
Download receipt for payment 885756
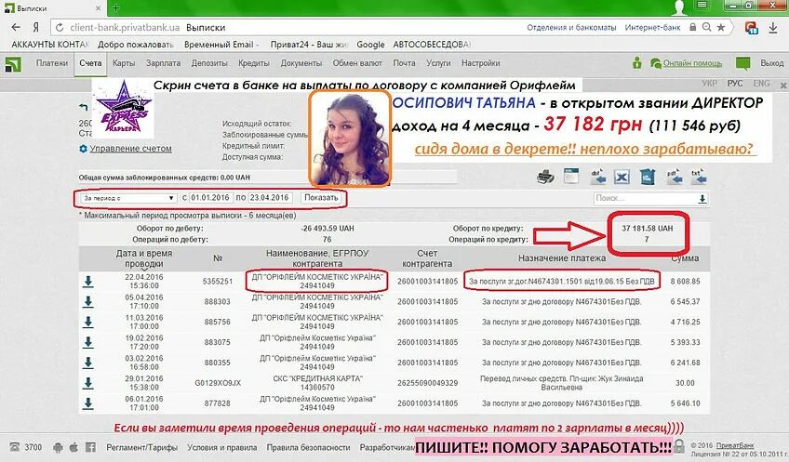tap(88, 322)
